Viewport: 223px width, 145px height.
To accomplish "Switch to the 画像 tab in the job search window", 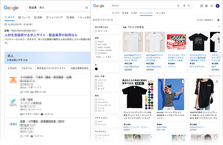I will tap(38, 17).
